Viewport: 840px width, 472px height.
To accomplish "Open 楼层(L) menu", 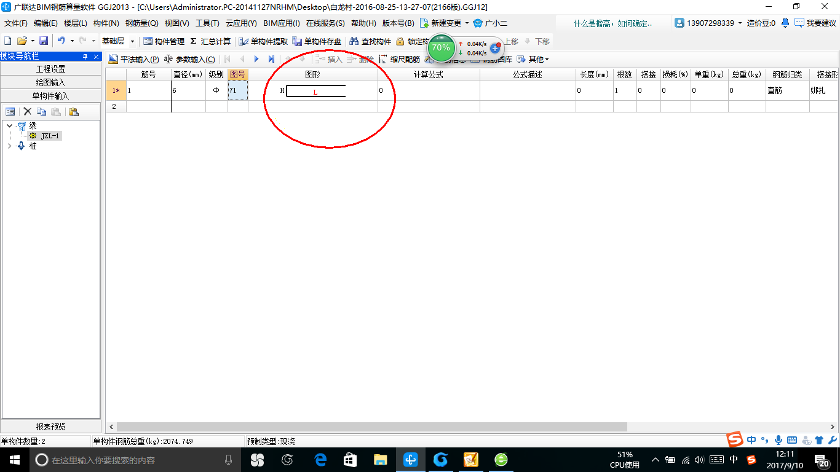I will click(x=76, y=23).
